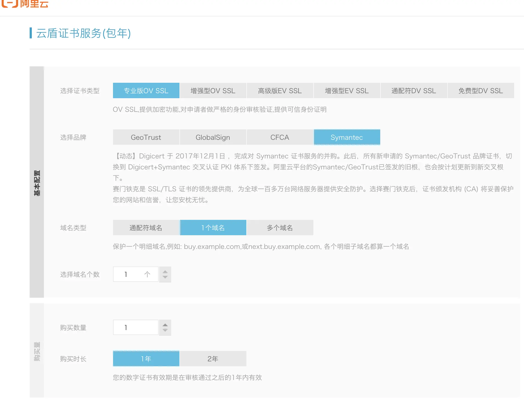Choose the Symantec brand option
The width and height of the screenshot is (524, 403).
(347, 137)
